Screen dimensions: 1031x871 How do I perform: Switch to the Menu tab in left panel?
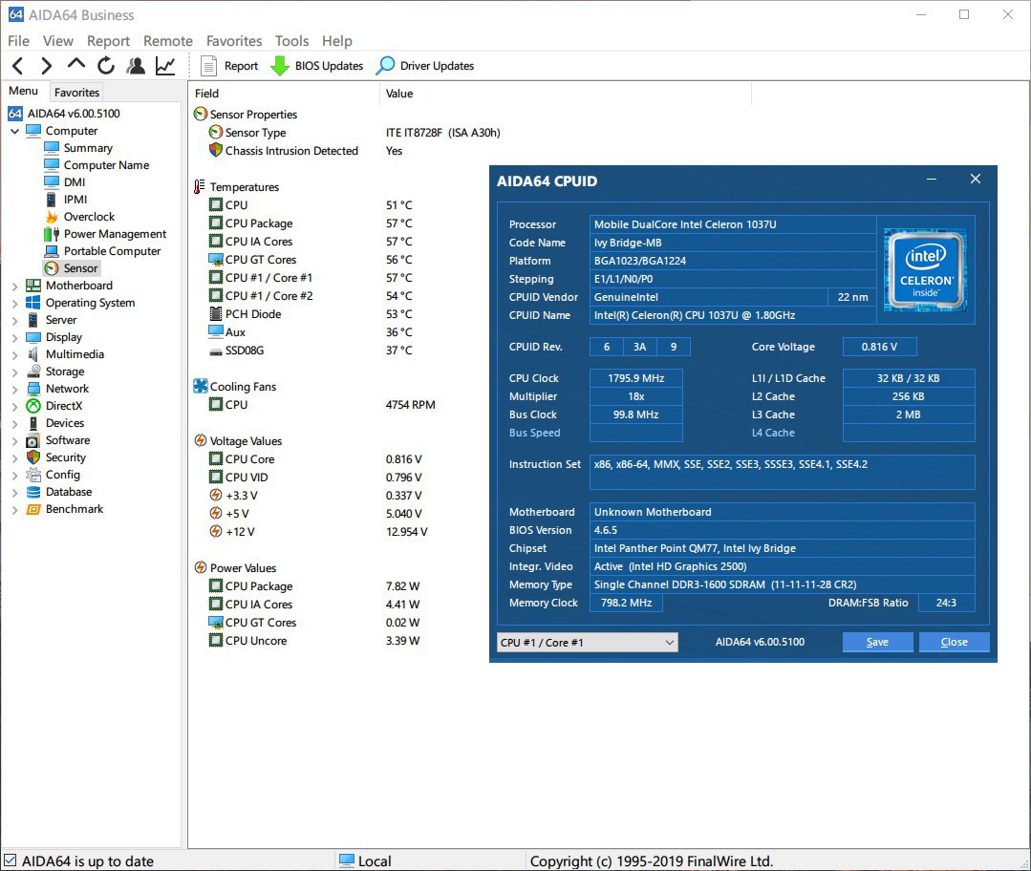[24, 91]
